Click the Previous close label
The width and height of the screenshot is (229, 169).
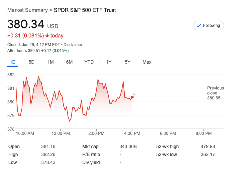click(x=215, y=90)
